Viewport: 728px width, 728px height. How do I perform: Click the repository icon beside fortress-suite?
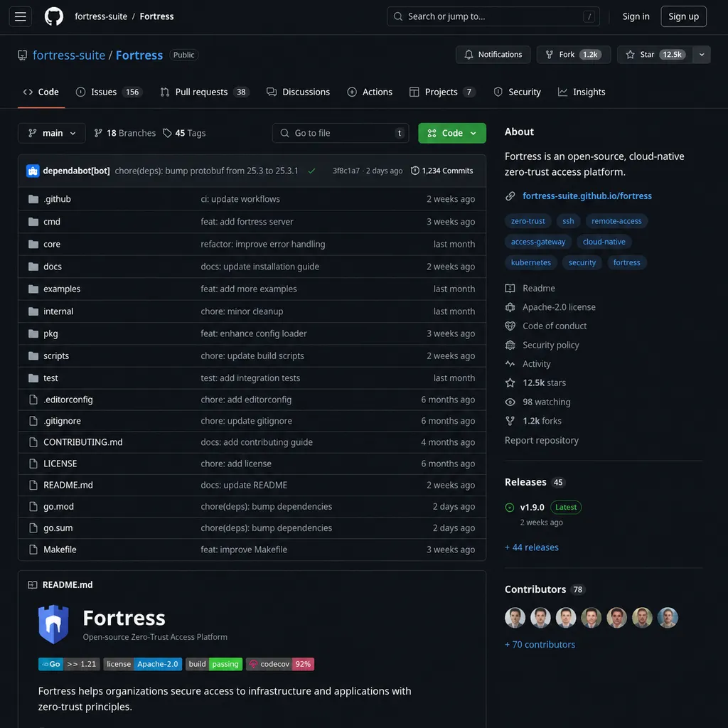coord(22,55)
